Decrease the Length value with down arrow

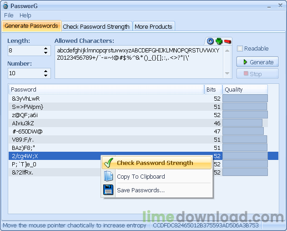pyautogui.click(x=45, y=53)
